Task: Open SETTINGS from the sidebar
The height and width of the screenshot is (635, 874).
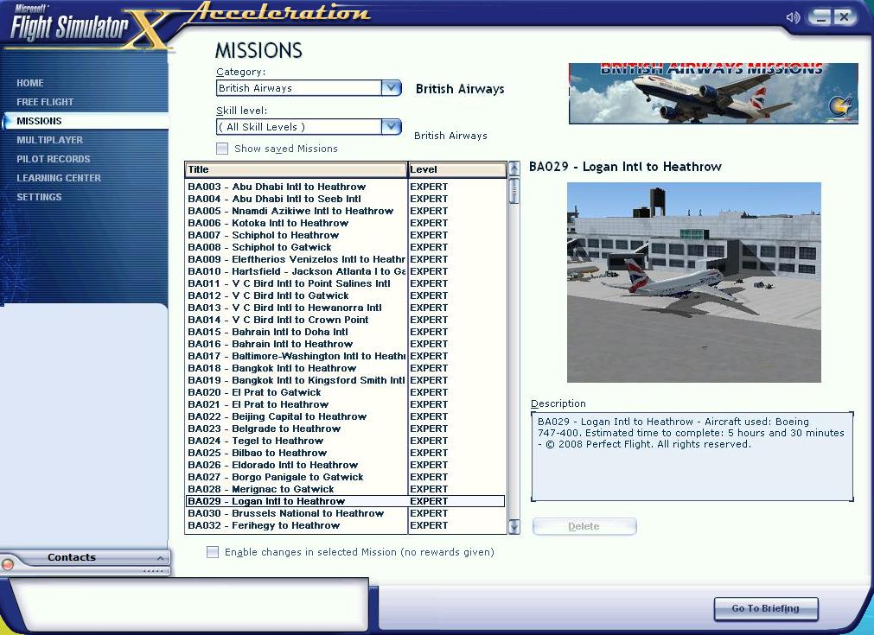Action: (x=39, y=197)
